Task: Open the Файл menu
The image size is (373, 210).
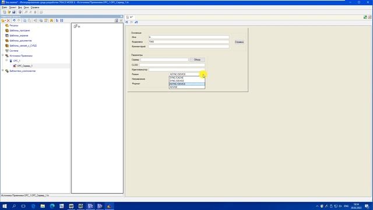Action: pos(4,8)
